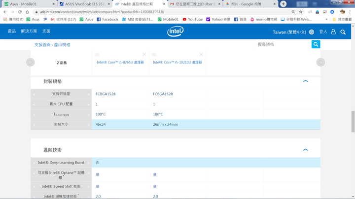Open Yahoo bookmark

218,19
